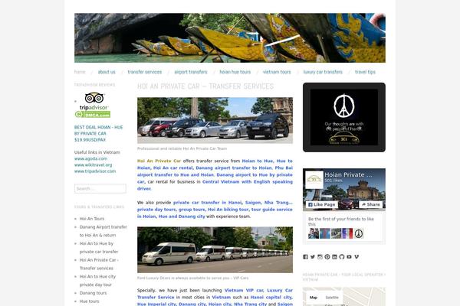Open the www.wikitravel.org link
The image size is (460, 306).
93,165
